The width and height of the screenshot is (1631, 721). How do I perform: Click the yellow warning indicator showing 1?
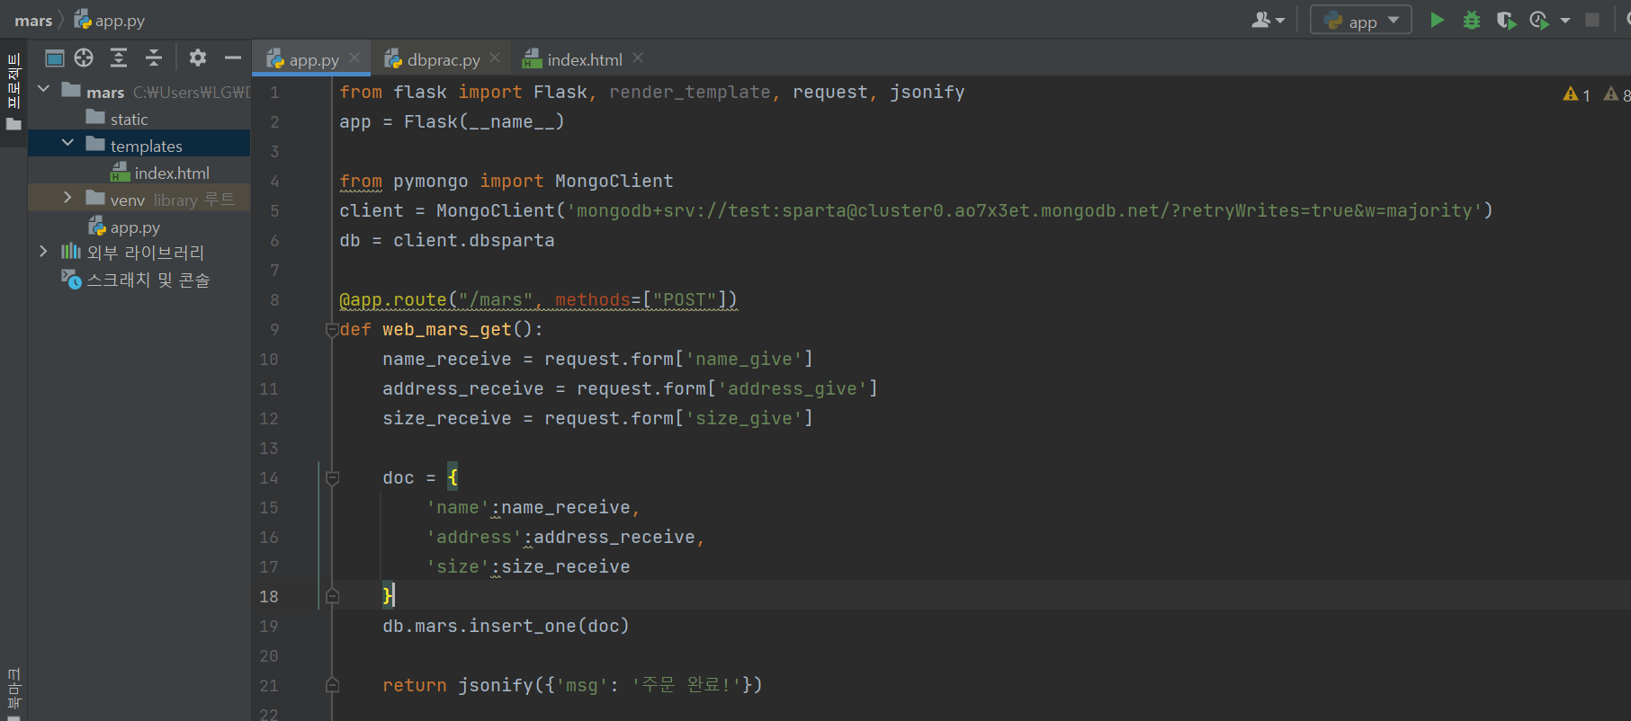(1576, 94)
